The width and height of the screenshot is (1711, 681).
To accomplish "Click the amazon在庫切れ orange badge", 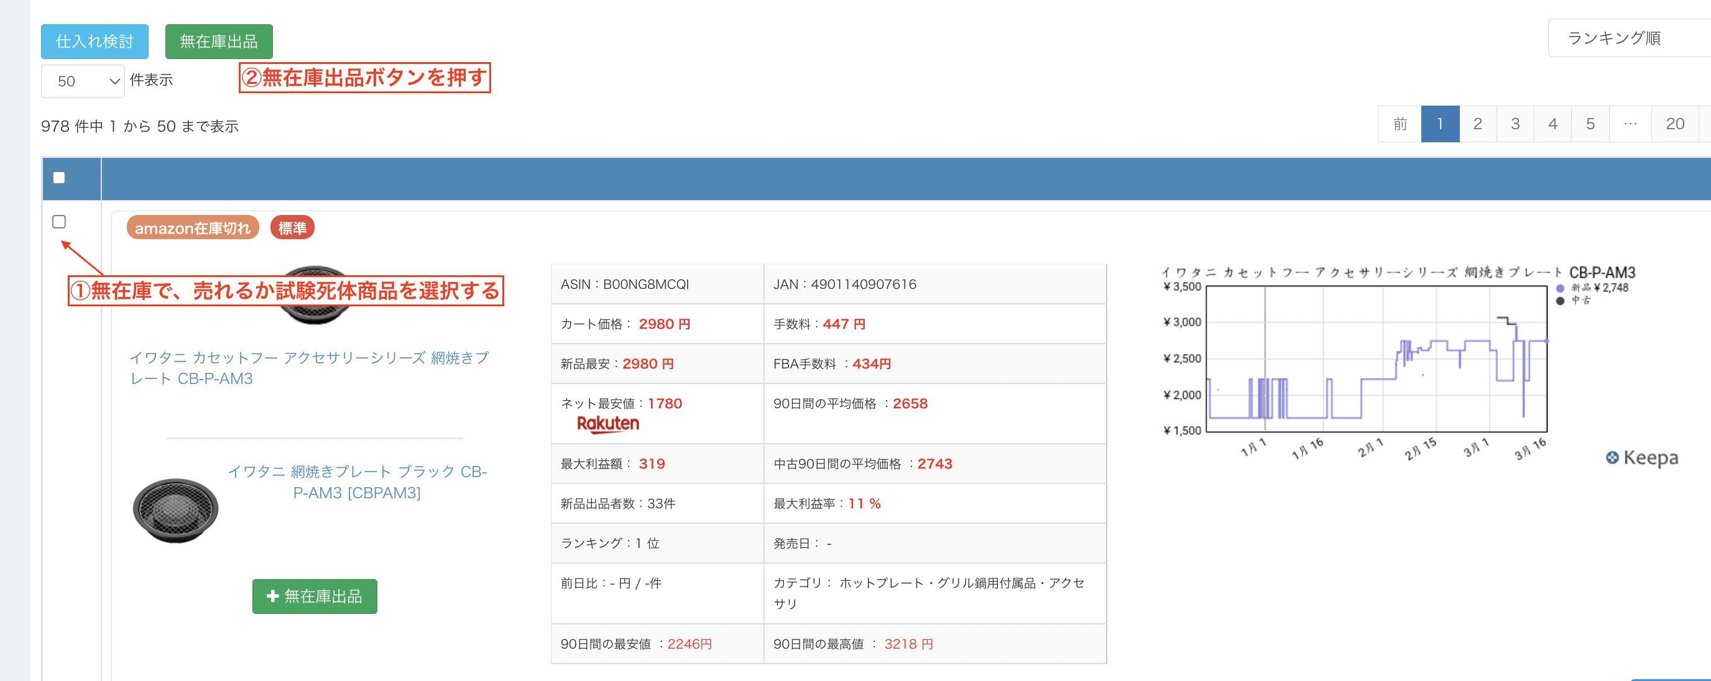I will [x=193, y=227].
